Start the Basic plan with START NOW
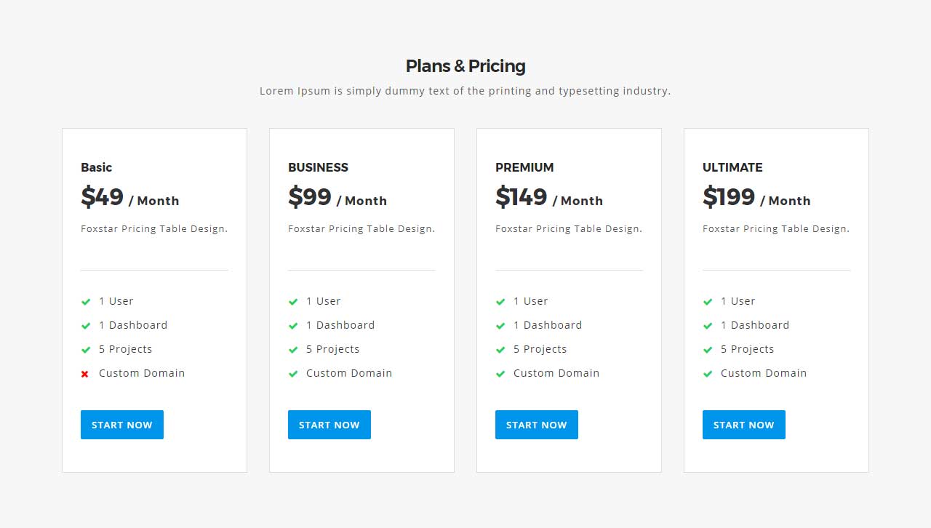This screenshot has width=931, height=528. (x=122, y=425)
